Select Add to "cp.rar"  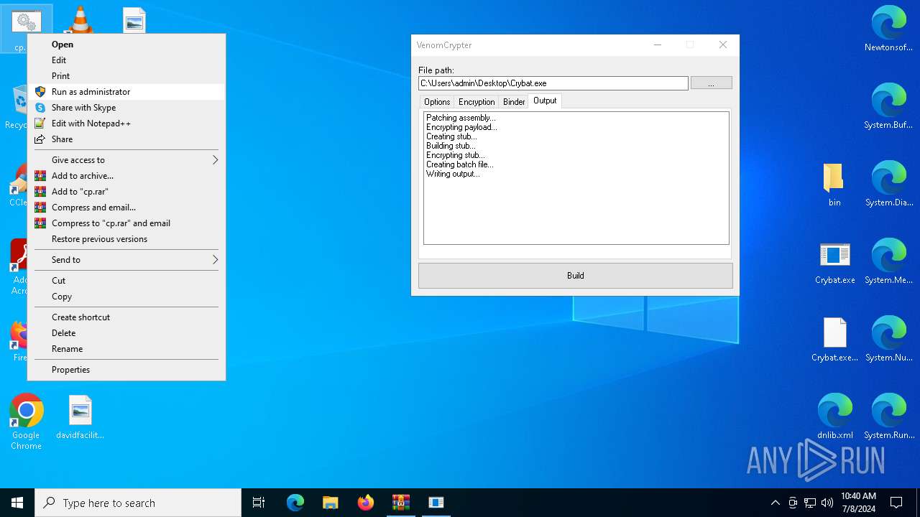(126, 192)
